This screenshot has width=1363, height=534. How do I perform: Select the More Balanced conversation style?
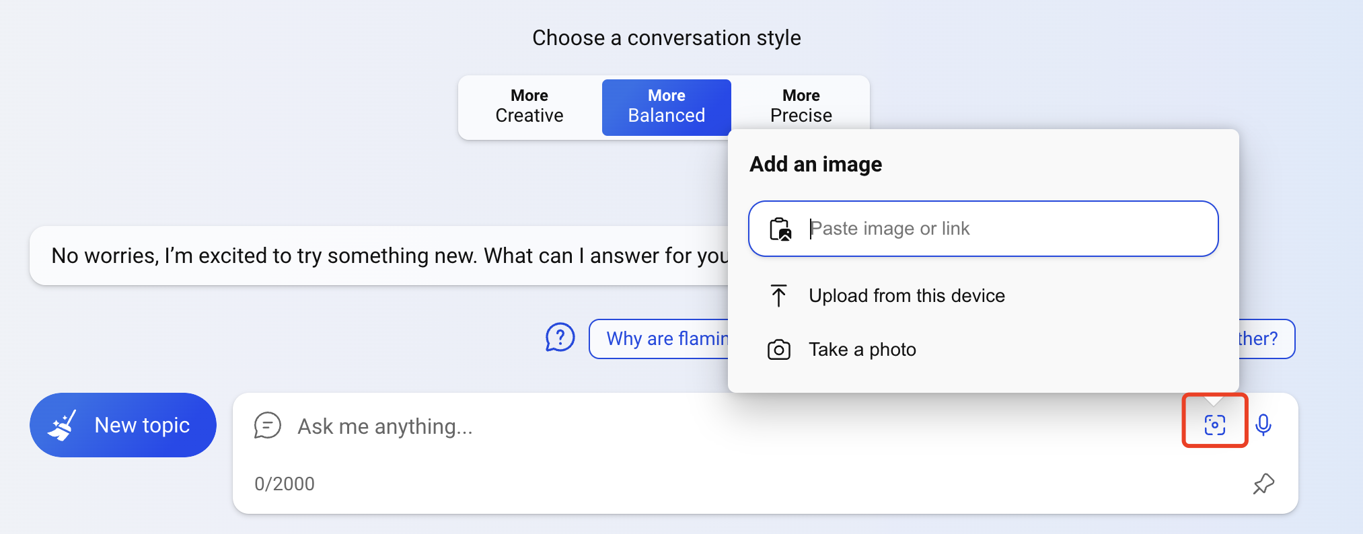tap(666, 106)
